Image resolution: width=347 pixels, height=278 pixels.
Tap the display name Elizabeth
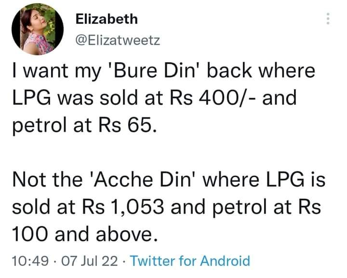pyautogui.click(x=107, y=19)
